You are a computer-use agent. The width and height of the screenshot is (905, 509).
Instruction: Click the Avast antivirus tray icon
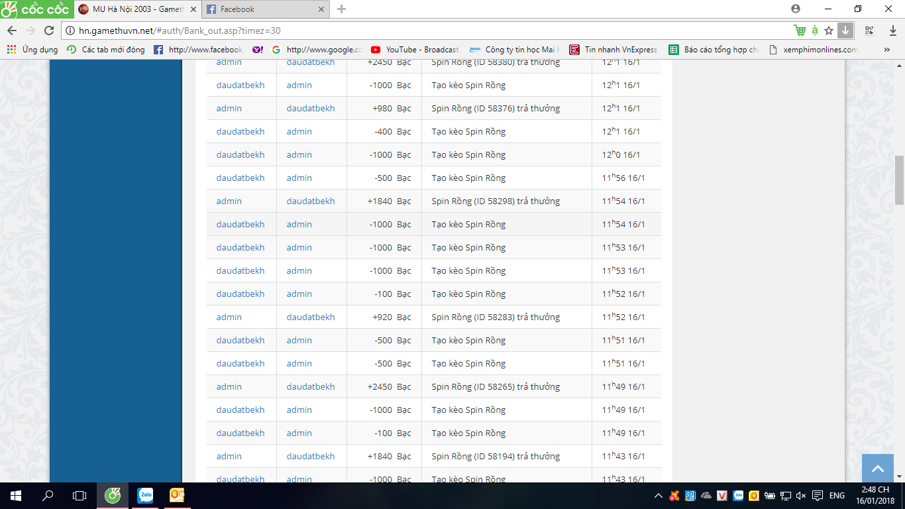[674, 496]
